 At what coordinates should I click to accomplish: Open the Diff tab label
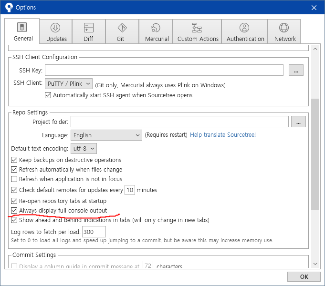click(x=88, y=39)
